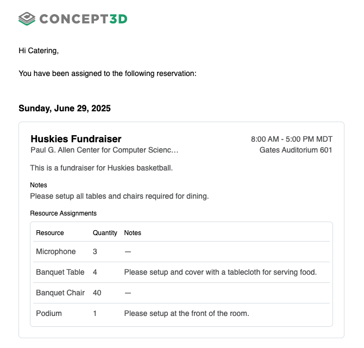Click the Sunday, June 29, 2025 date heading
Image resolution: width=364 pixels, height=348 pixels.
(65, 108)
